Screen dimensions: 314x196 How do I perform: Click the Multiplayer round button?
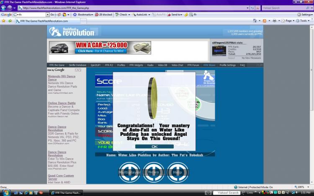129,173
